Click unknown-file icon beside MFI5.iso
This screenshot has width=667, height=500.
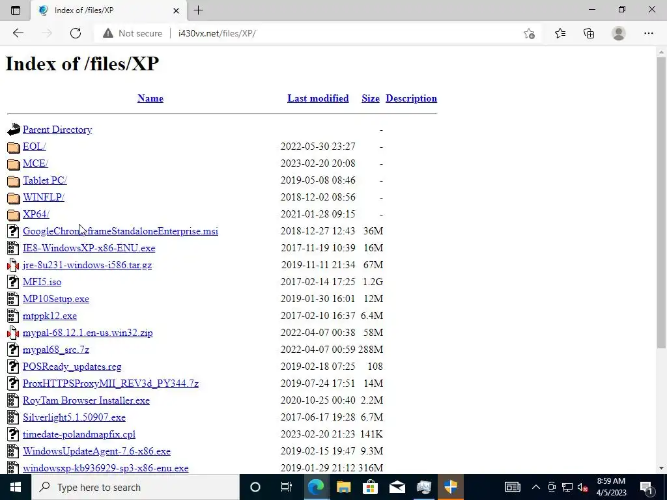click(13, 282)
